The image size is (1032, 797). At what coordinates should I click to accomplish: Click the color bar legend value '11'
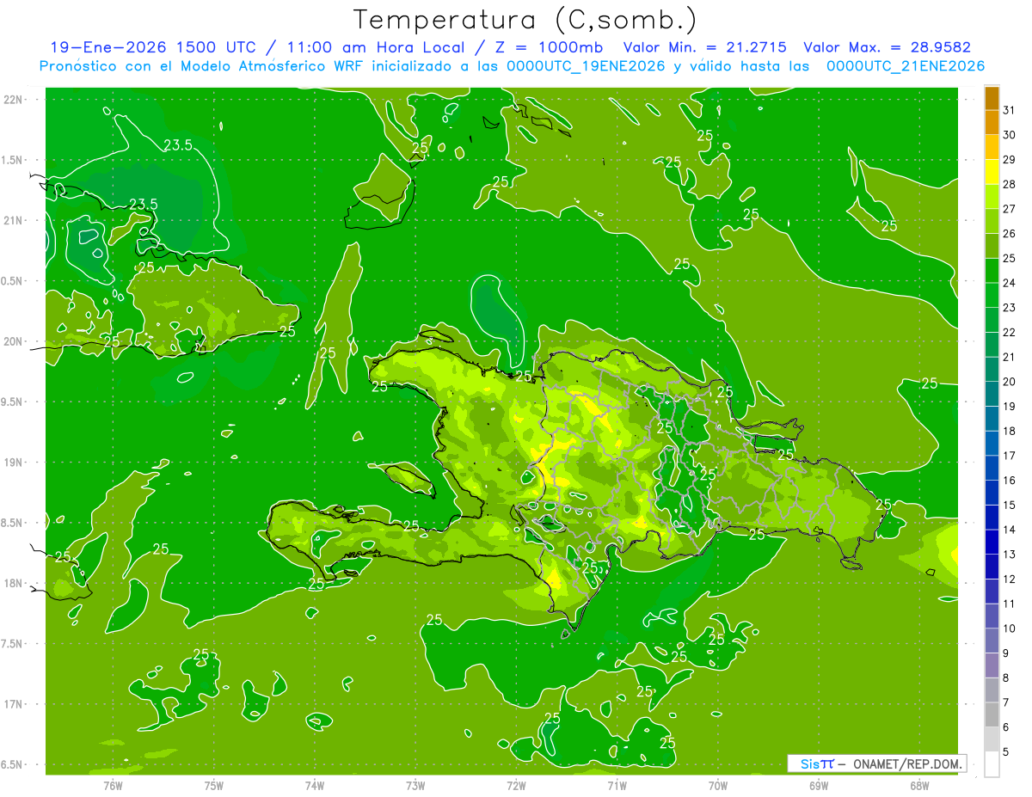coord(1010,604)
